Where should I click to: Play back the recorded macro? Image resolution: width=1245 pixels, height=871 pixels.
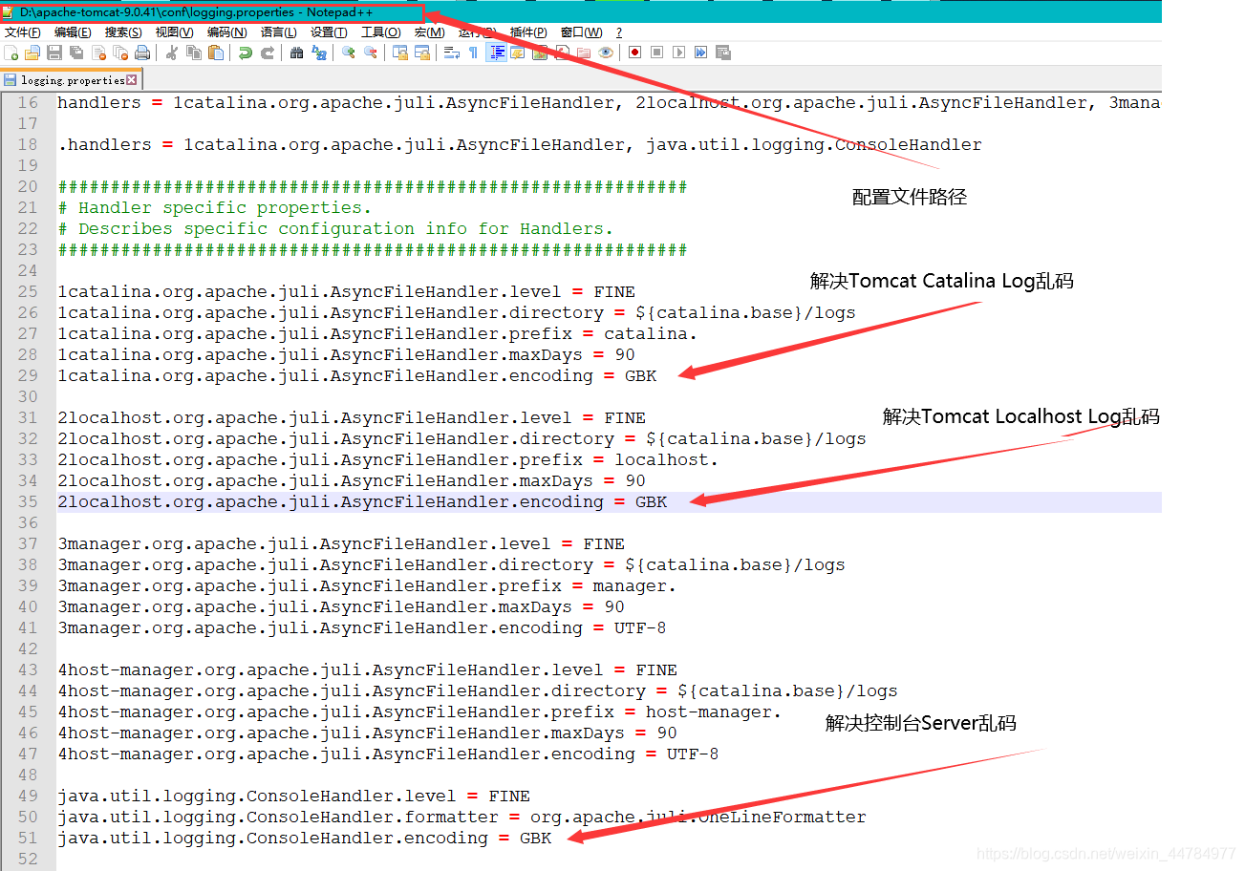click(678, 53)
